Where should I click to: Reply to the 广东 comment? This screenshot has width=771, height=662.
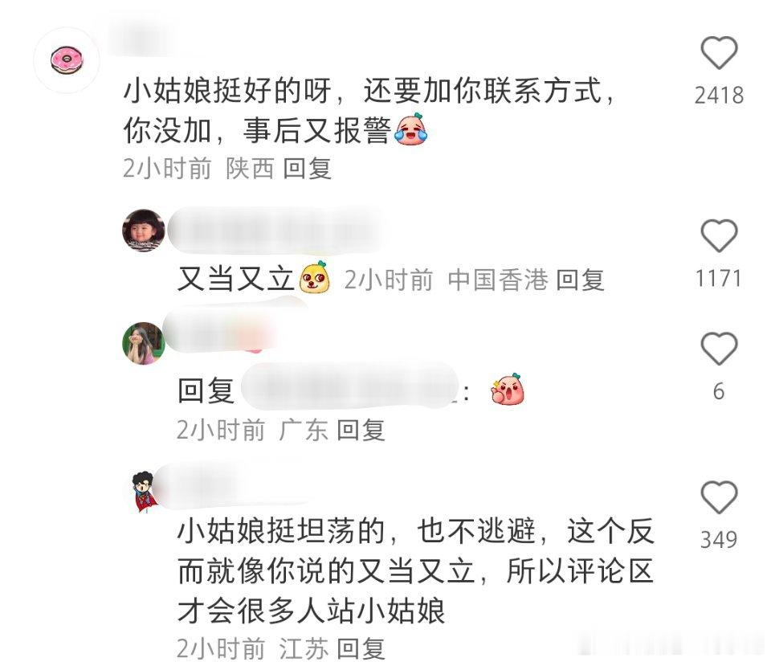pyautogui.click(x=361, y=431)
